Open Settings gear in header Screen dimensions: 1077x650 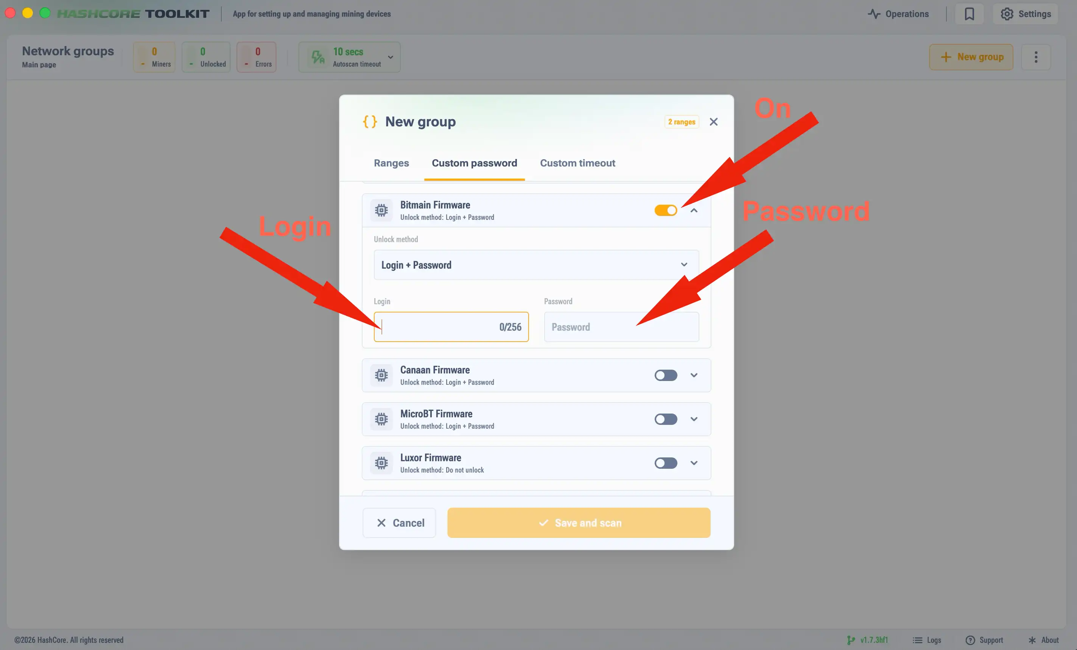click(1025, 14)
